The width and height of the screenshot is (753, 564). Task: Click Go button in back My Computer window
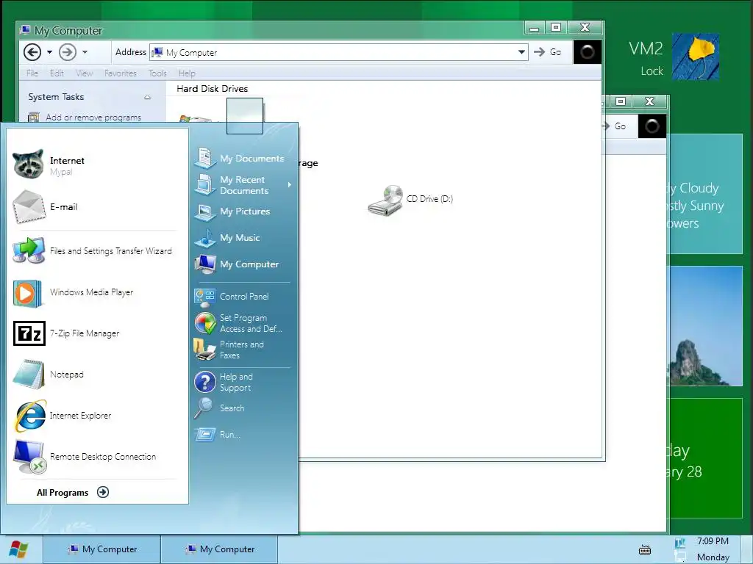pyautogui.click(x=615, y=126)
